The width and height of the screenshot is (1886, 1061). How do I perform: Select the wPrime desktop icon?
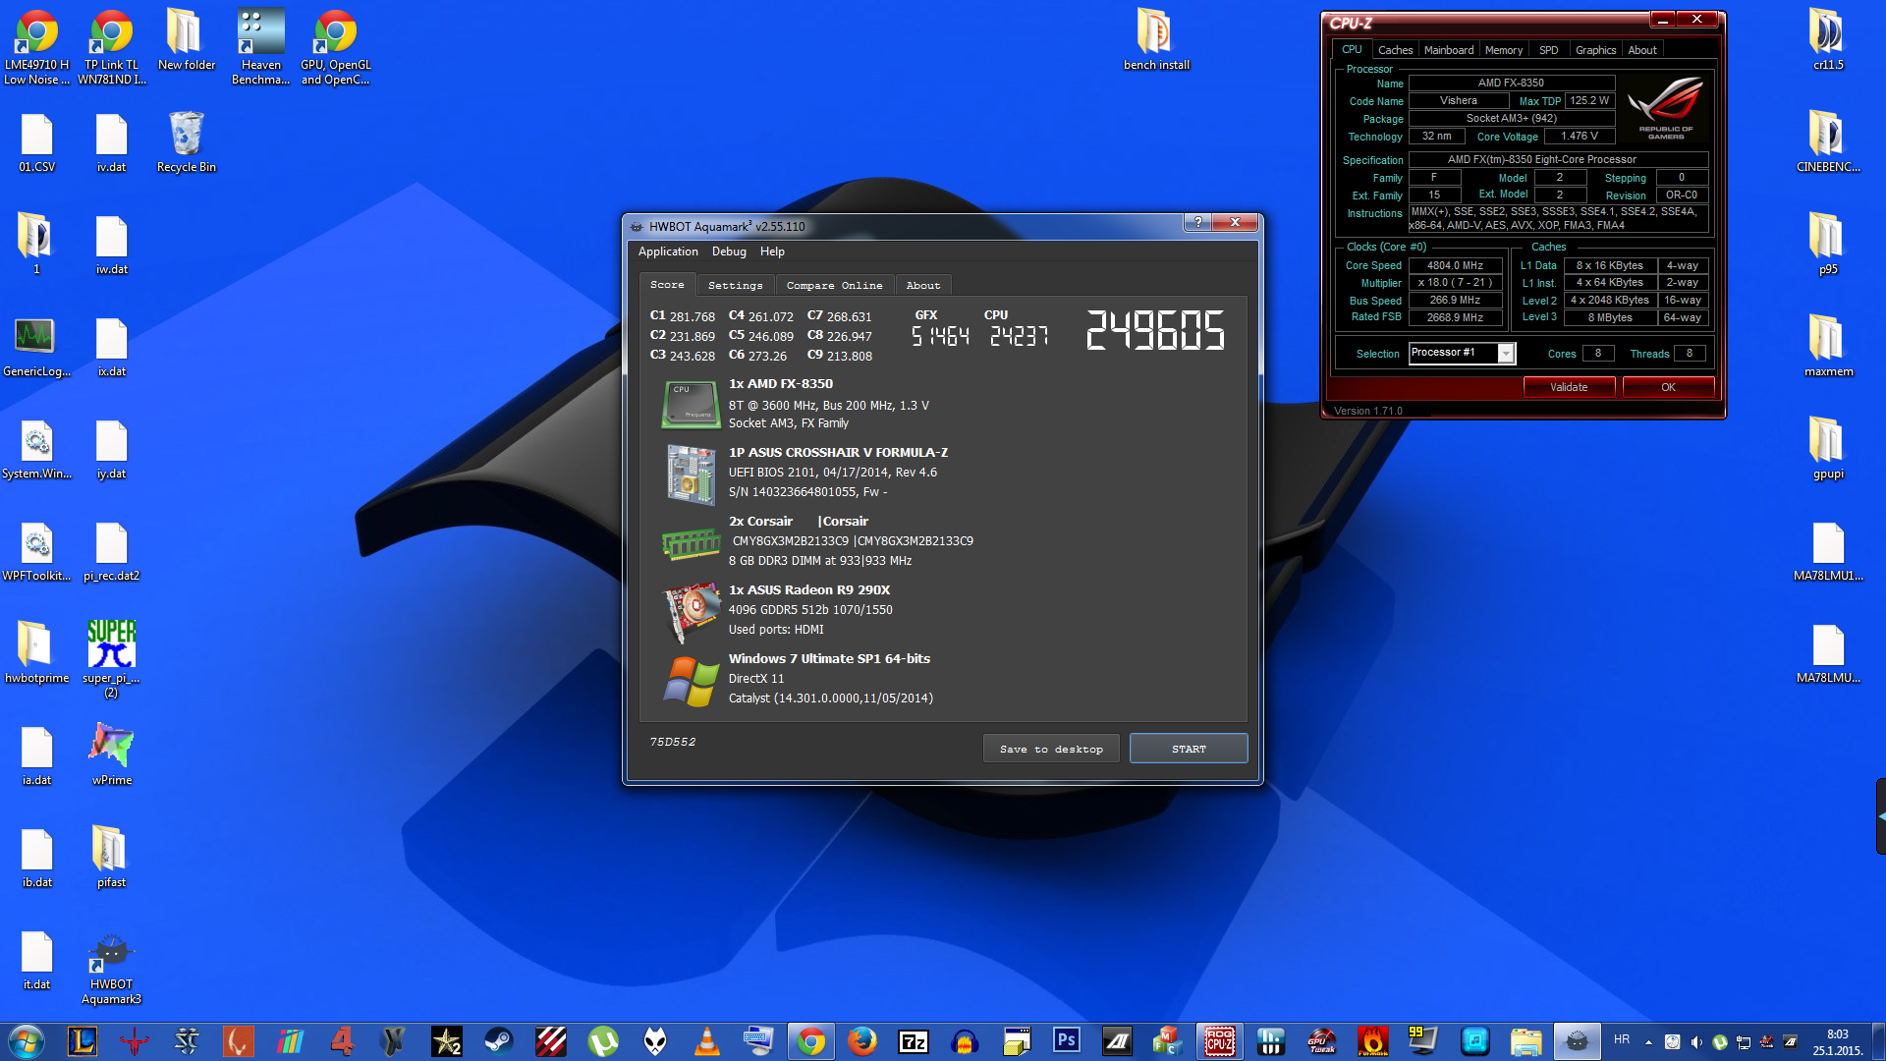[x=112, y=754]
